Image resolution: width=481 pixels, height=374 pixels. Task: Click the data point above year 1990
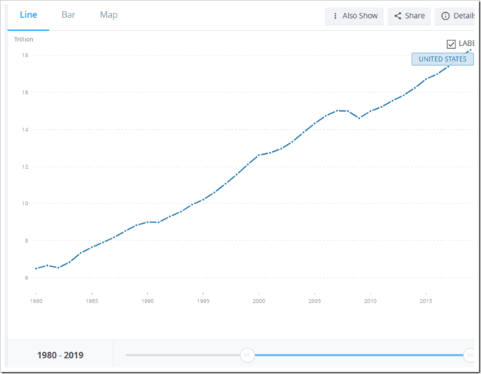click(x=147, y=222)
